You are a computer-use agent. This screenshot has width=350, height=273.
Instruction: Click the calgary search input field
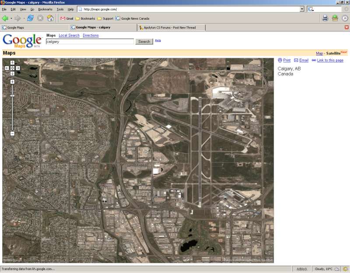90,41
